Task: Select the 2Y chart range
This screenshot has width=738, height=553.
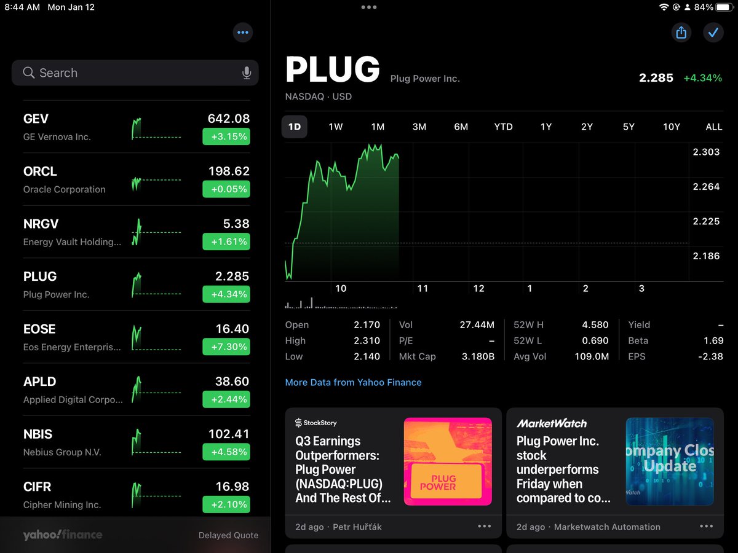Action: click(587, 127)
